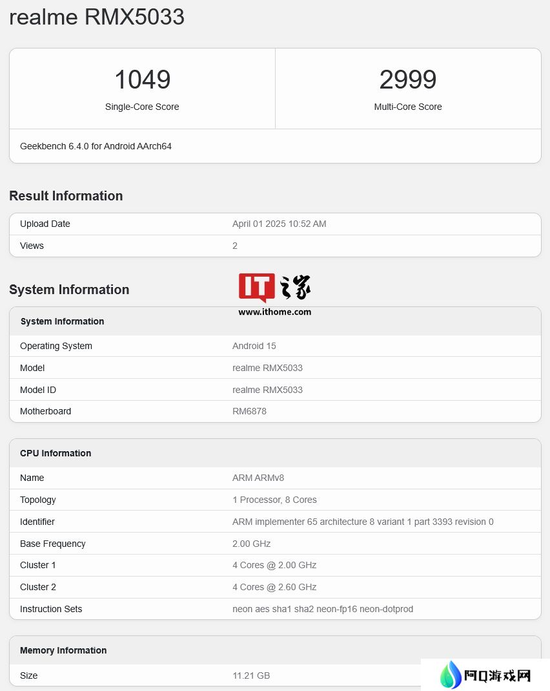Click the realme RMX5033 page title

click(97, 17)
